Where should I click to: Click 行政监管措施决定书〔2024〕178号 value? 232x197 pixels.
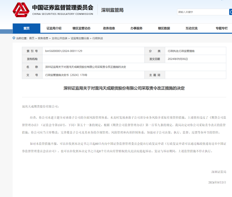click(x=66, y=75)
